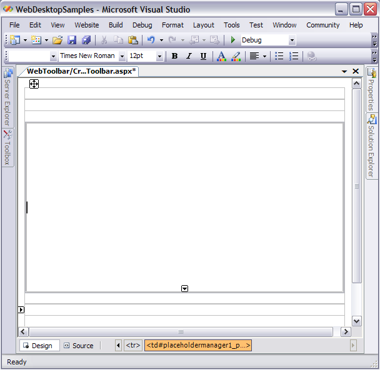Click the bulleted list icon

click(x=279, y=56)
